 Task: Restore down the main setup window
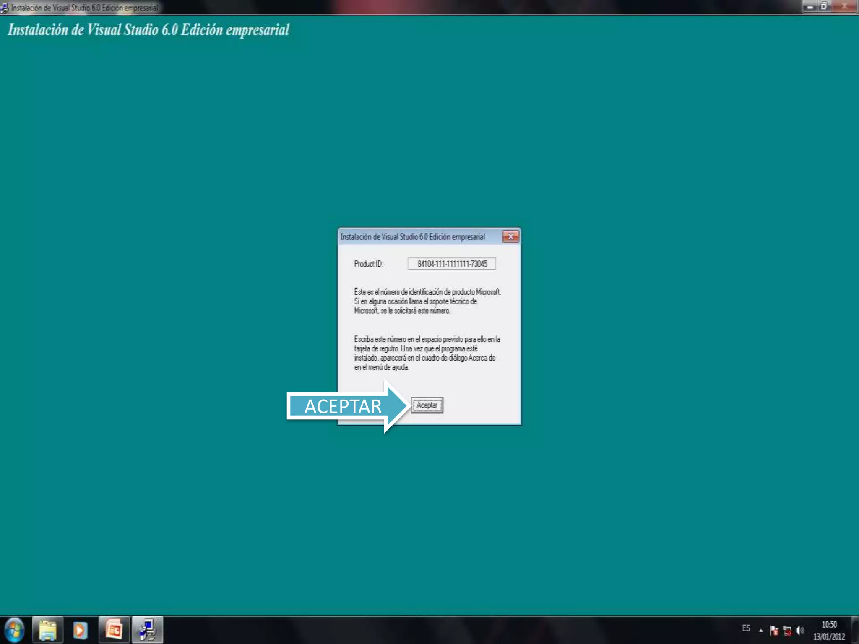coord(824,7)
